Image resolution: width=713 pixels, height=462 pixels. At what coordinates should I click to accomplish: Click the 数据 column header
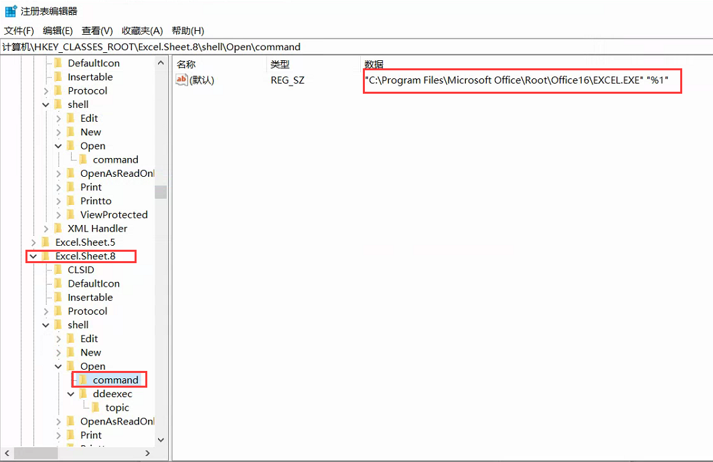click(374, 64)
